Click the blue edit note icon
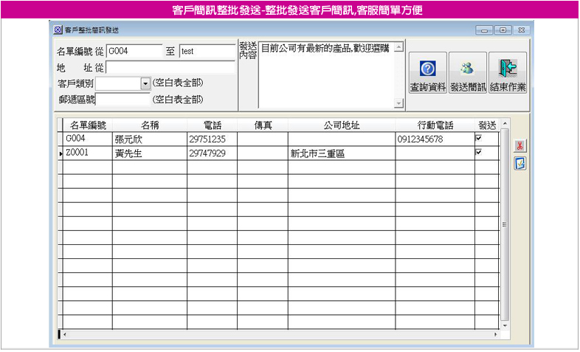 [519, 164]
